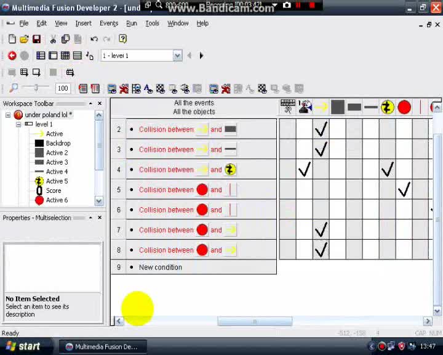Open an application via folder icon
Screen dimensions: 443x355
click(24, 39)
